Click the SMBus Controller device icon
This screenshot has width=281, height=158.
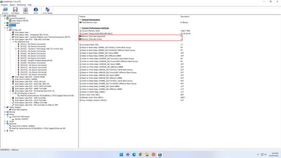click(x=13, y=103)
